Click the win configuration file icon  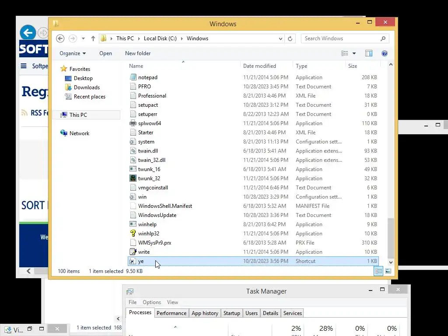pos(133,196)
